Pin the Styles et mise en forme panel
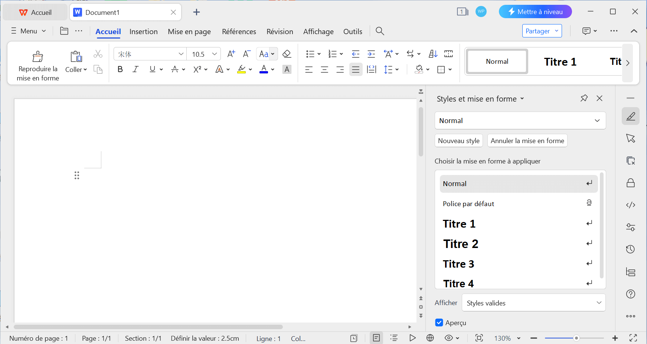 584,98
